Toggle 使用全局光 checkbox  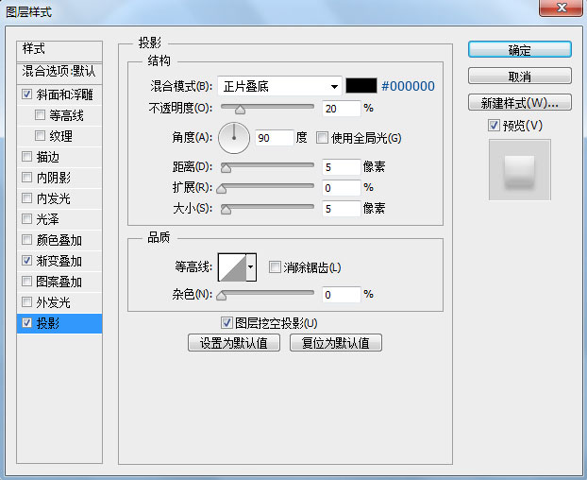tap(322, 138)
